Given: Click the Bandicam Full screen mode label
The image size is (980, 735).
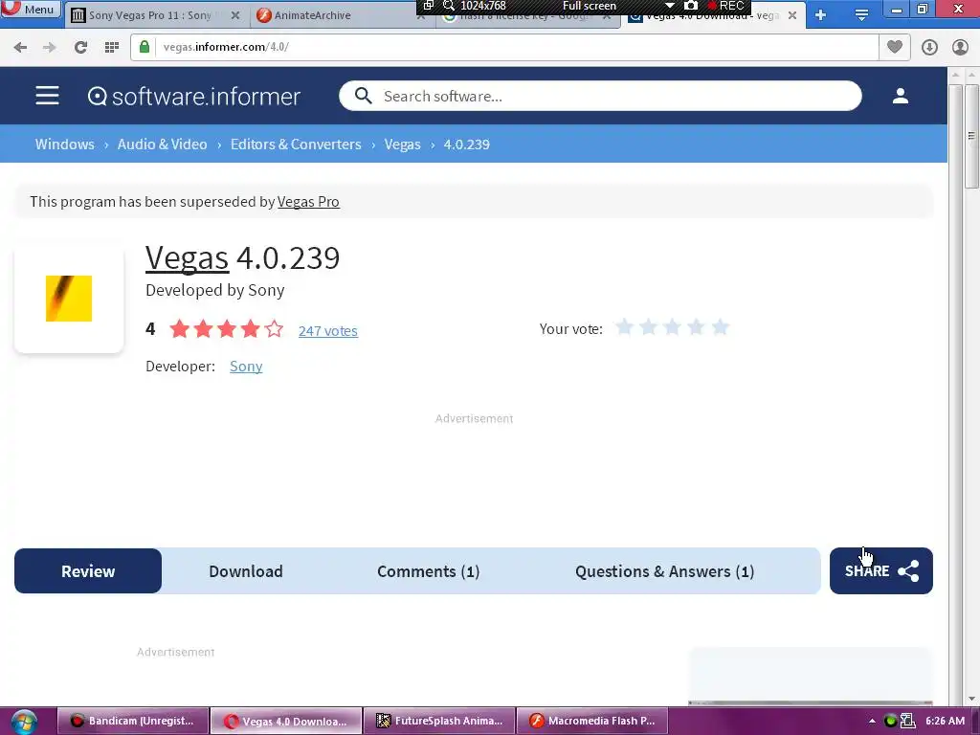Looking at the screenshot, I should [590, 6].
